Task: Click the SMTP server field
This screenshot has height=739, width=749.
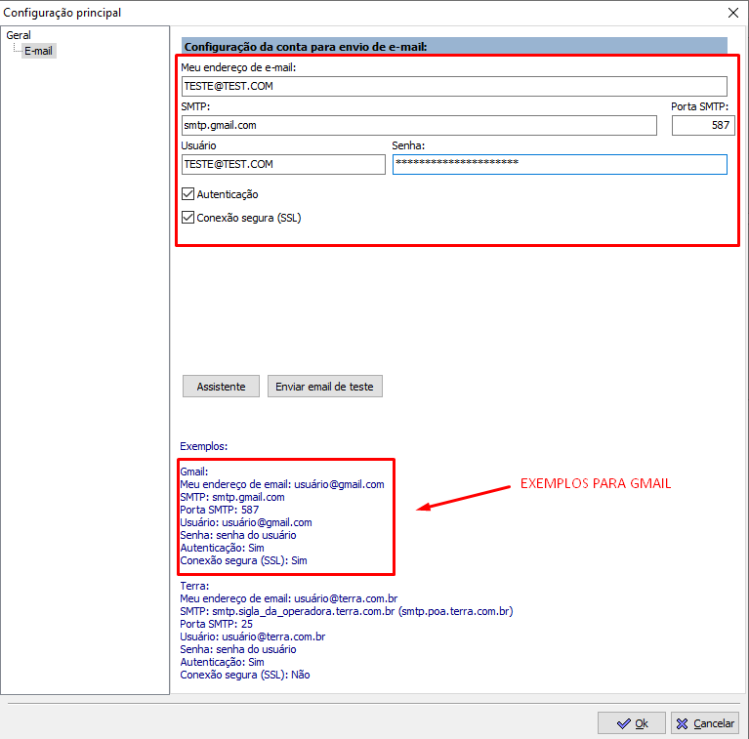Action: [x=419, y=126]
